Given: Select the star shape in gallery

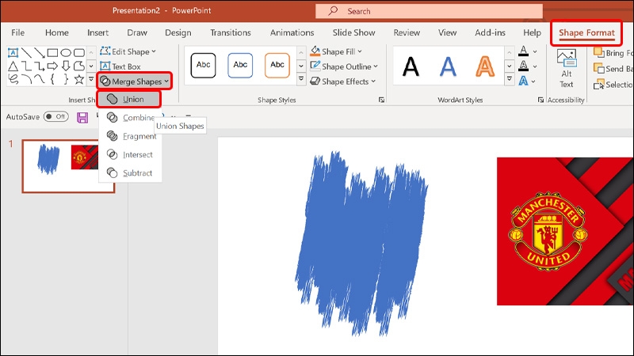Looking at the screenshot, I should tap(79, 79).
